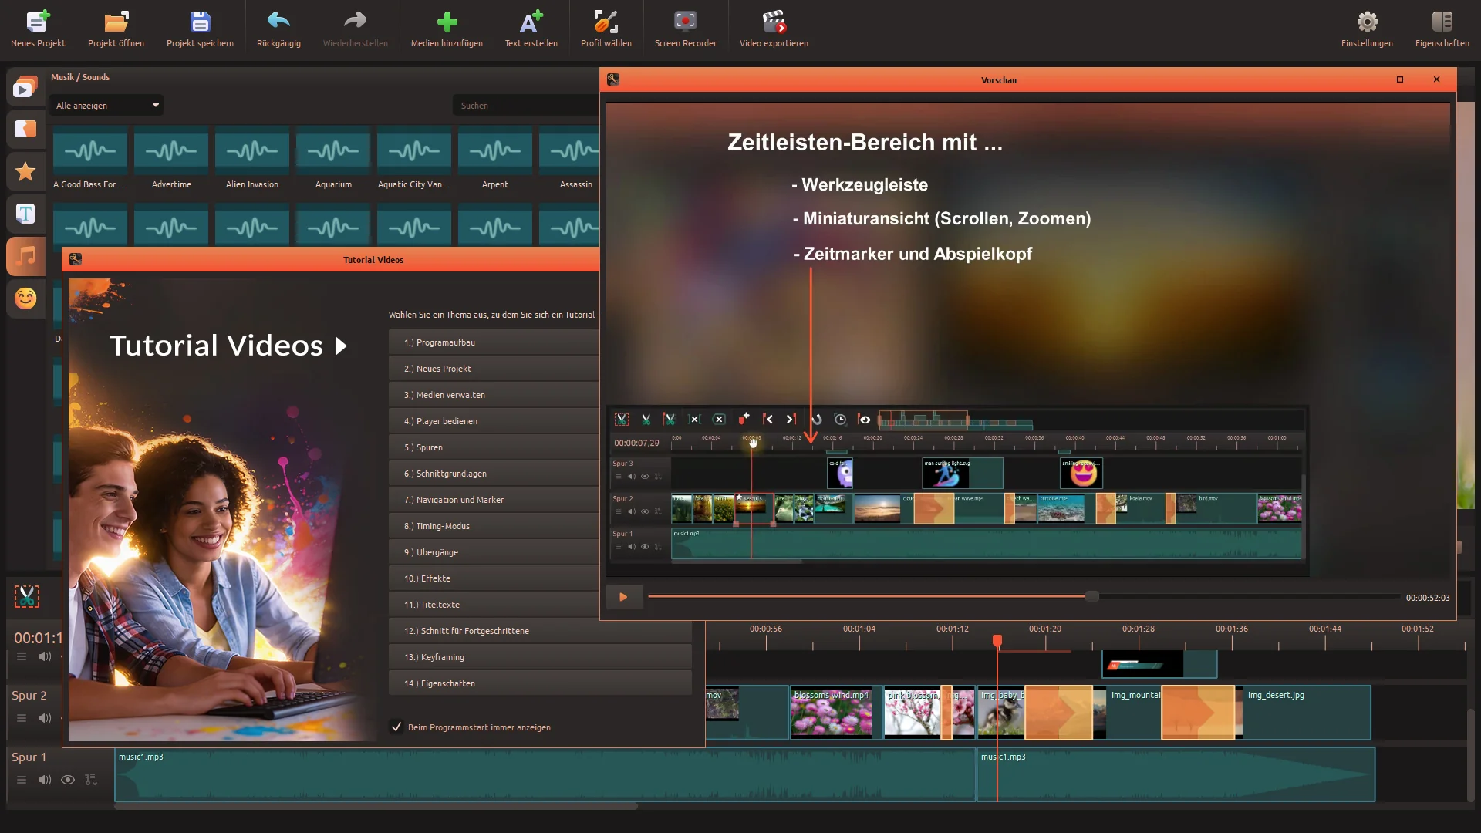1481x833 pixels.
Task: Open tutorial 4.) Player bedienen
Action: [x=494, y=421]
